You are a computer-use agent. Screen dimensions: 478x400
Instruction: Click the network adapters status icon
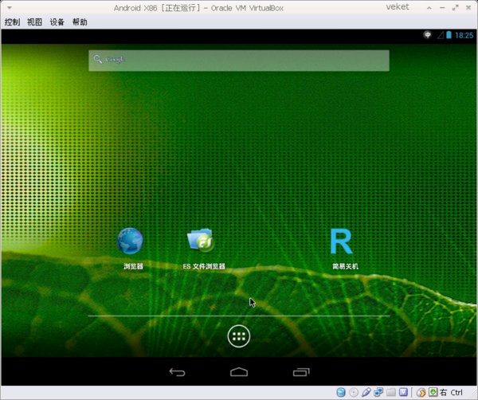click(378, 392)
